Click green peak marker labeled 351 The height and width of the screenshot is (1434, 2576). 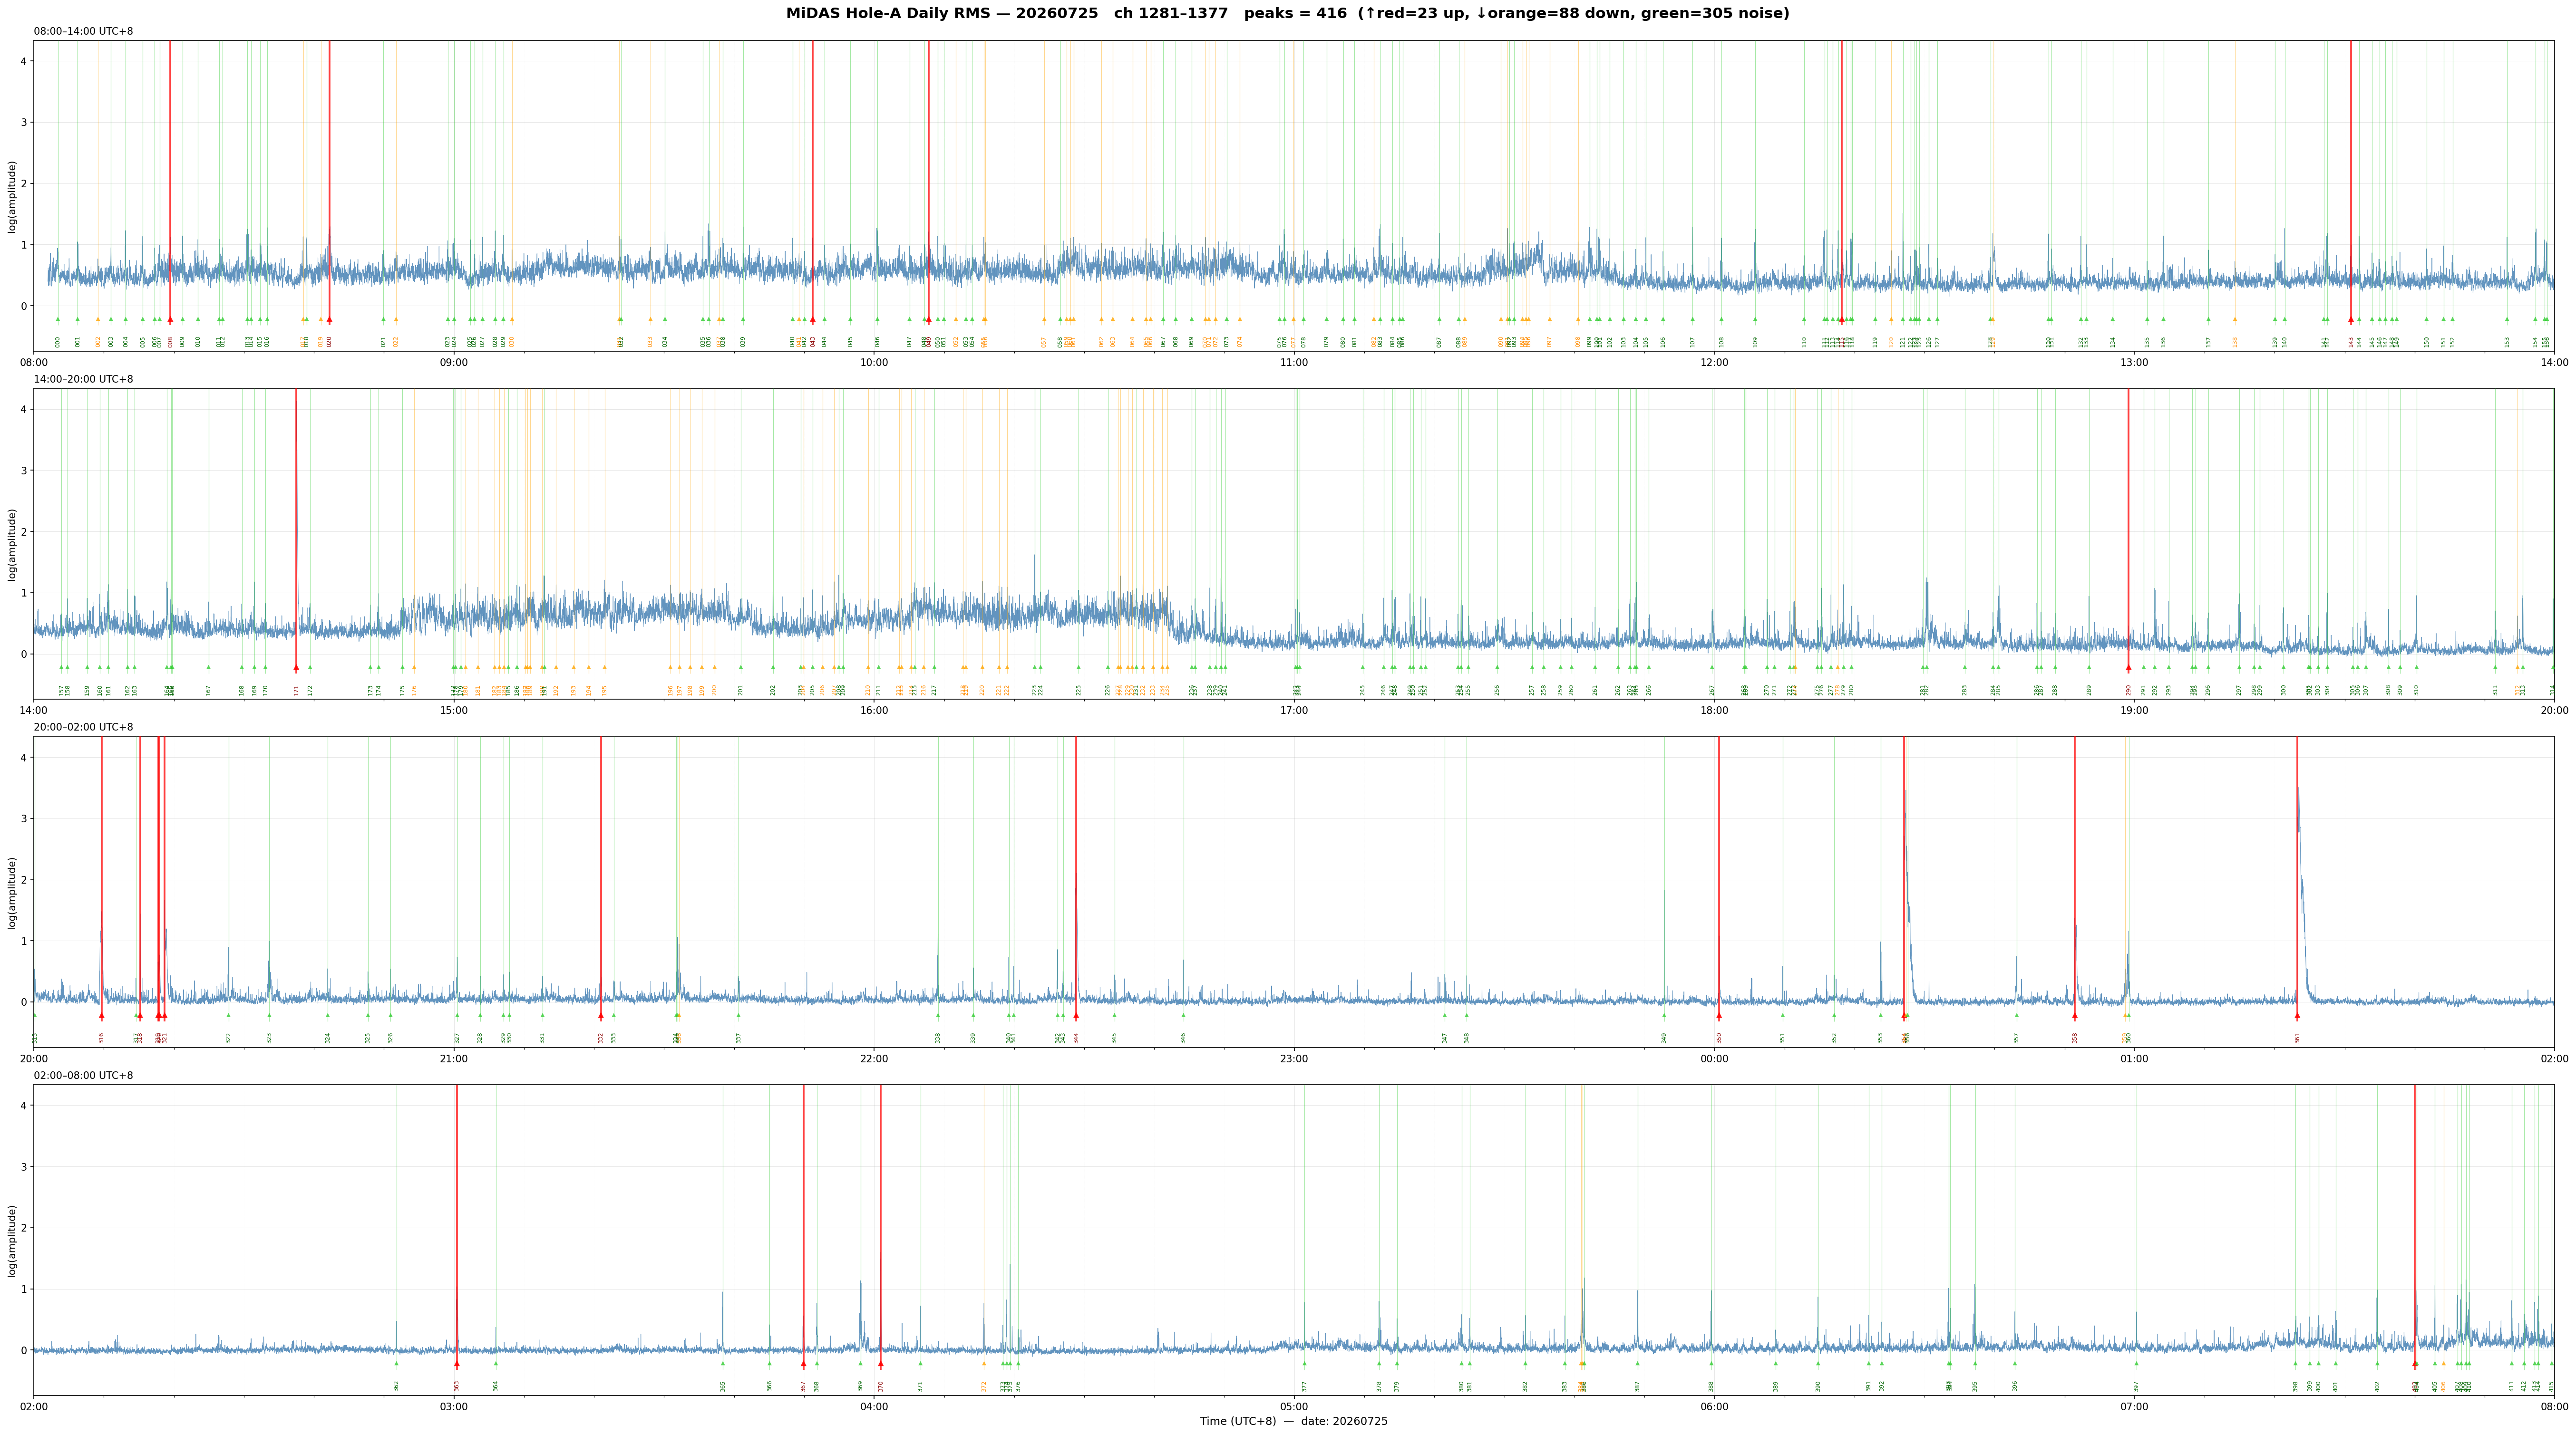(1782, 1015)
